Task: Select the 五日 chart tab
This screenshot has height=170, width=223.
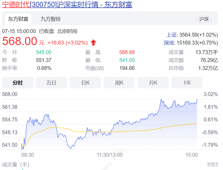Action: 51,82
